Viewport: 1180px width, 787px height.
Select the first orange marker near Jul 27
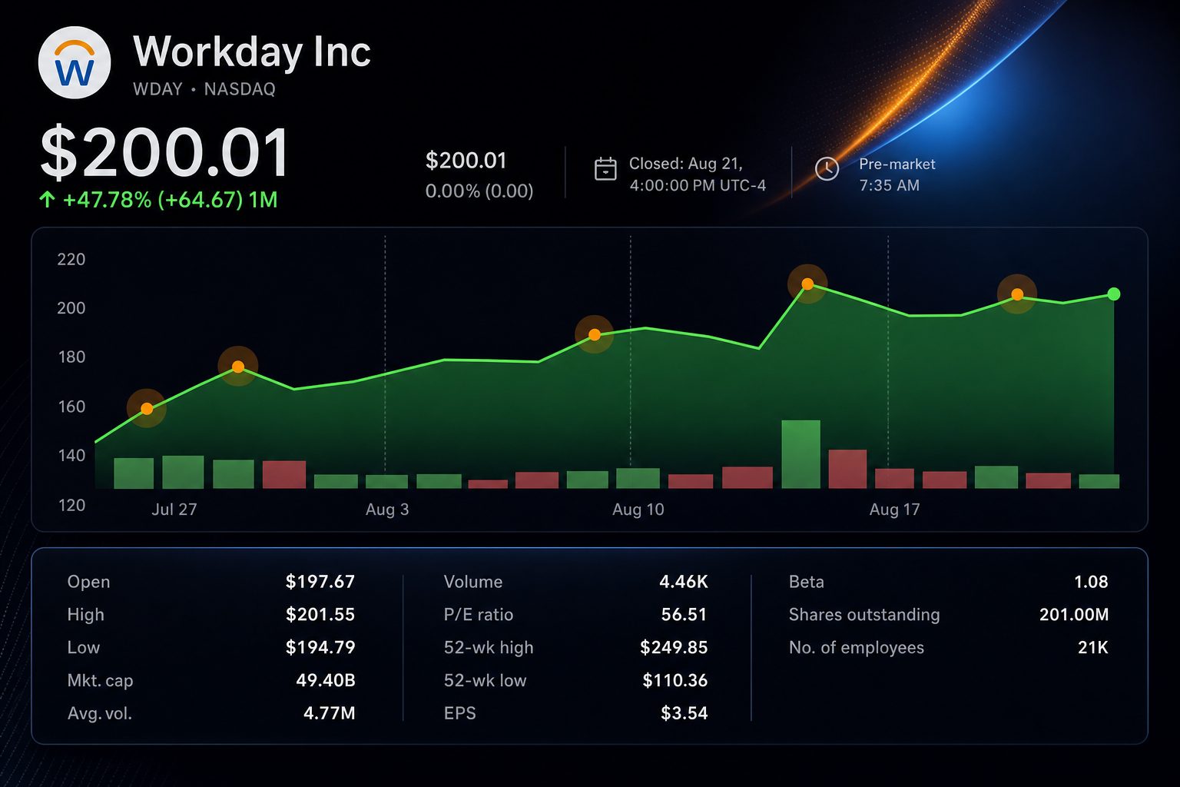pyautogui.click(x=147, y=408)
